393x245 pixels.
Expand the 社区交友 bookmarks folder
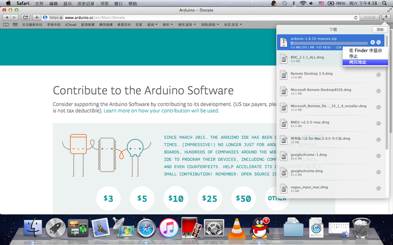[x=233, y=24]
